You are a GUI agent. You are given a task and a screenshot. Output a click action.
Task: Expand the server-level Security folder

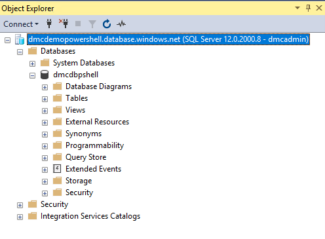[x=20, y=205]
